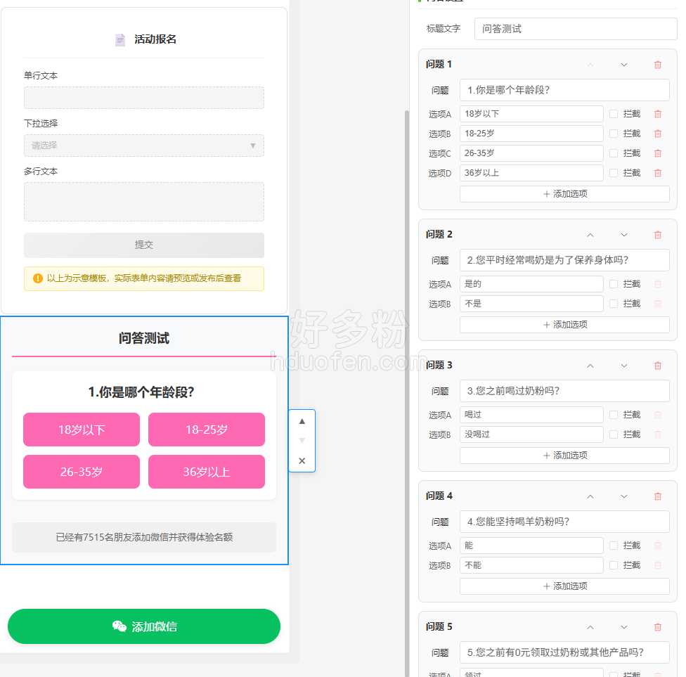Open the 下拉选择 dropdown in the form
The height and width of the screenshot is (677, 686).
[x=144, y=146]
